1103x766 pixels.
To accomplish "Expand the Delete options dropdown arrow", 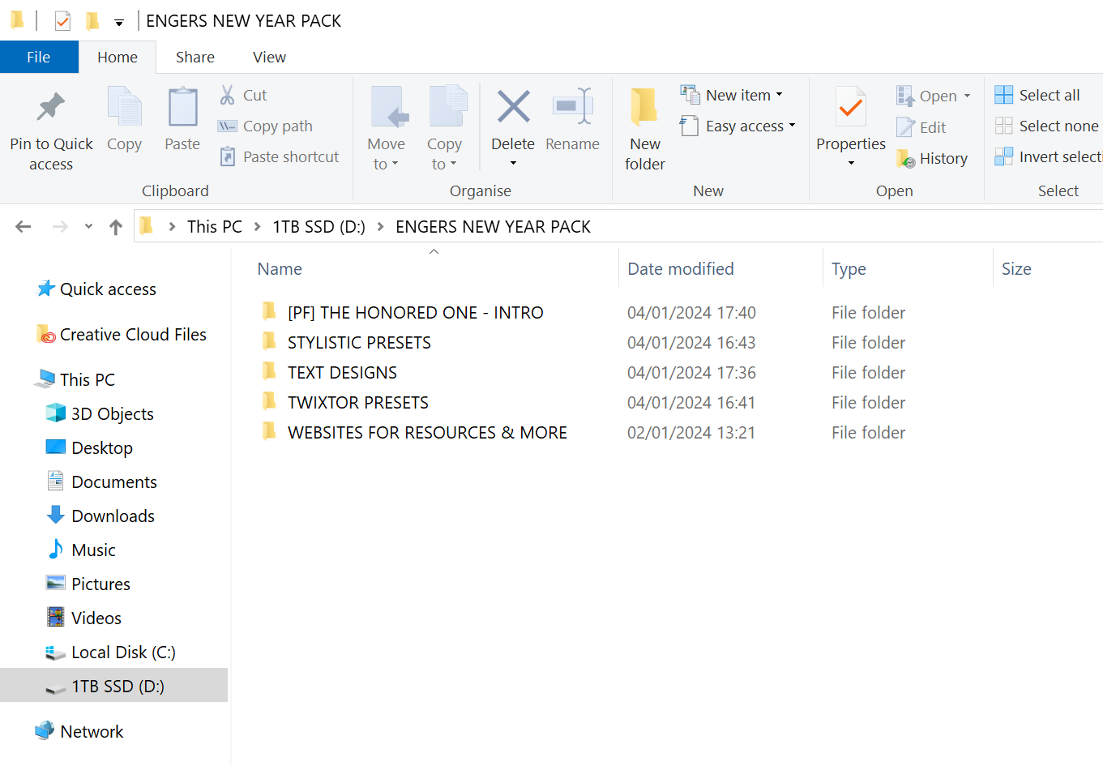I will click(513, 164).
